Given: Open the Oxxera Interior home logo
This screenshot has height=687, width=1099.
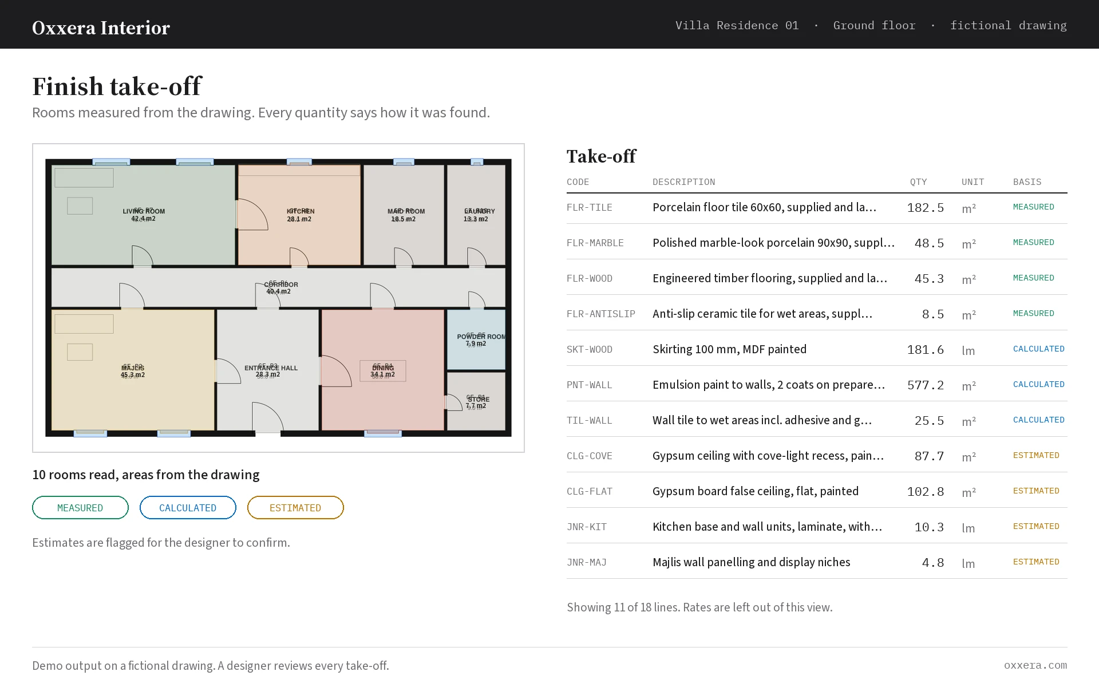Looking at the screenshot, I should pyautogui.click(x=101, y=27).
